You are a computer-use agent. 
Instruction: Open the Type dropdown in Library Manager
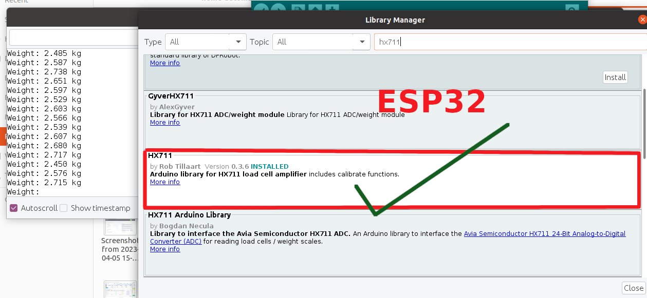[205, 42]
